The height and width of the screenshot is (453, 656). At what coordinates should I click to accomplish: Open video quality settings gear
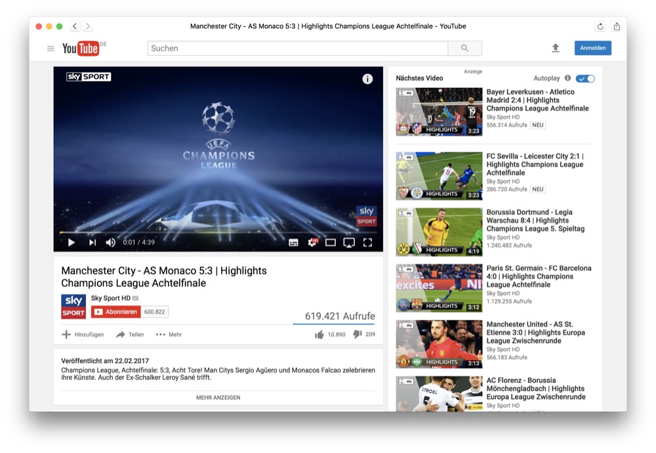pyautogui.click(x=312, y=243)
